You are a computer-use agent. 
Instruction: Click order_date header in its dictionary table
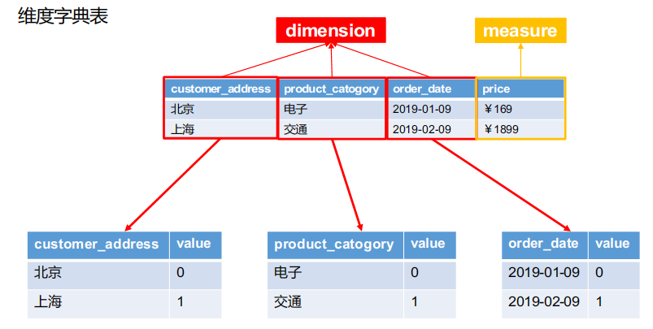tap(545, 245)
